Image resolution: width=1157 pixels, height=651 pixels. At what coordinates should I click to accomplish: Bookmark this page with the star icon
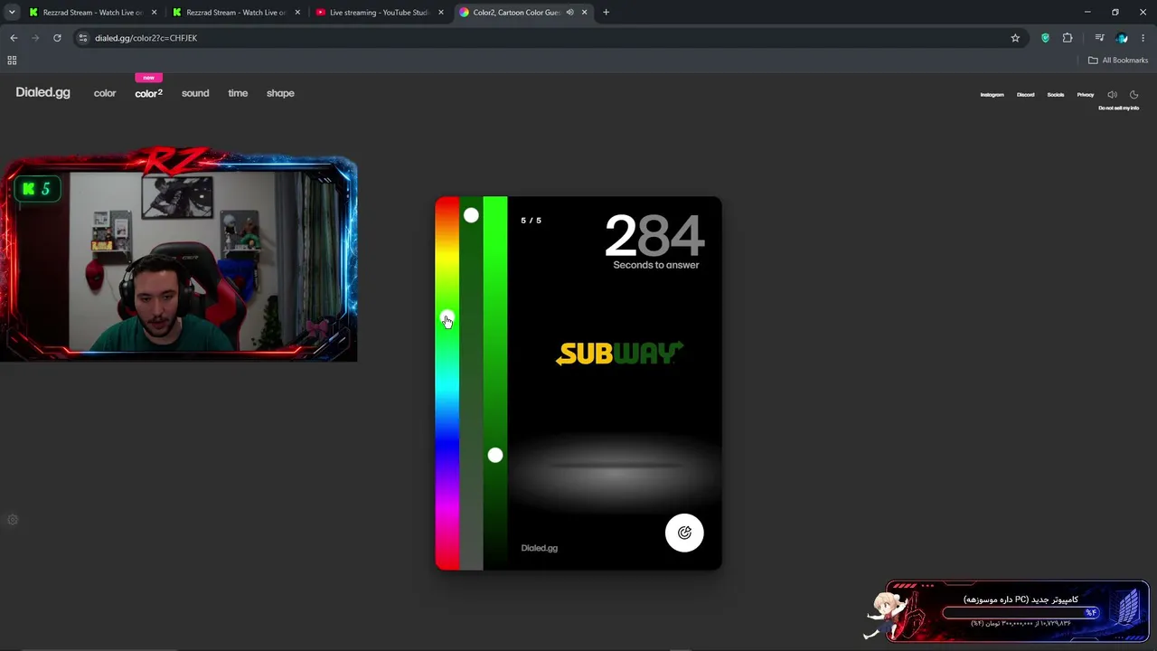(1015, 38)
